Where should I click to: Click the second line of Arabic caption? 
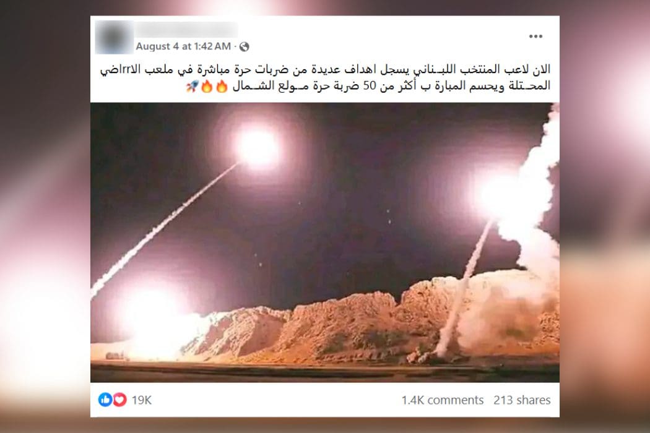point(391,86)
